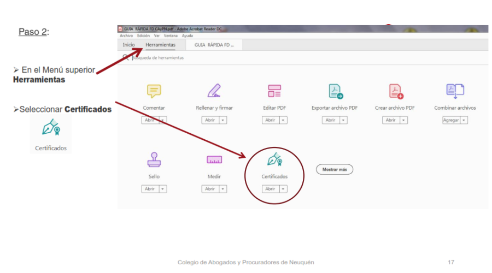The width and height of the screenshot is (492, 273).
Task: Expand dropdown arrow under Exportar archivo PDF
Action: 343,120
